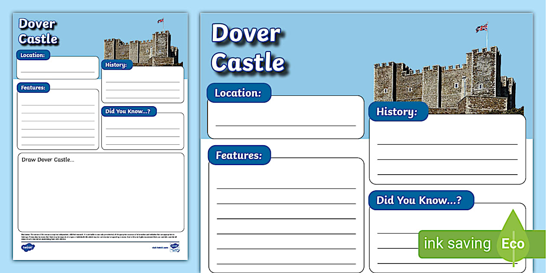Click the green ink saving banner
Image resolution: width=546 pixels, height=273 pixels.
[x=457, y=244]
